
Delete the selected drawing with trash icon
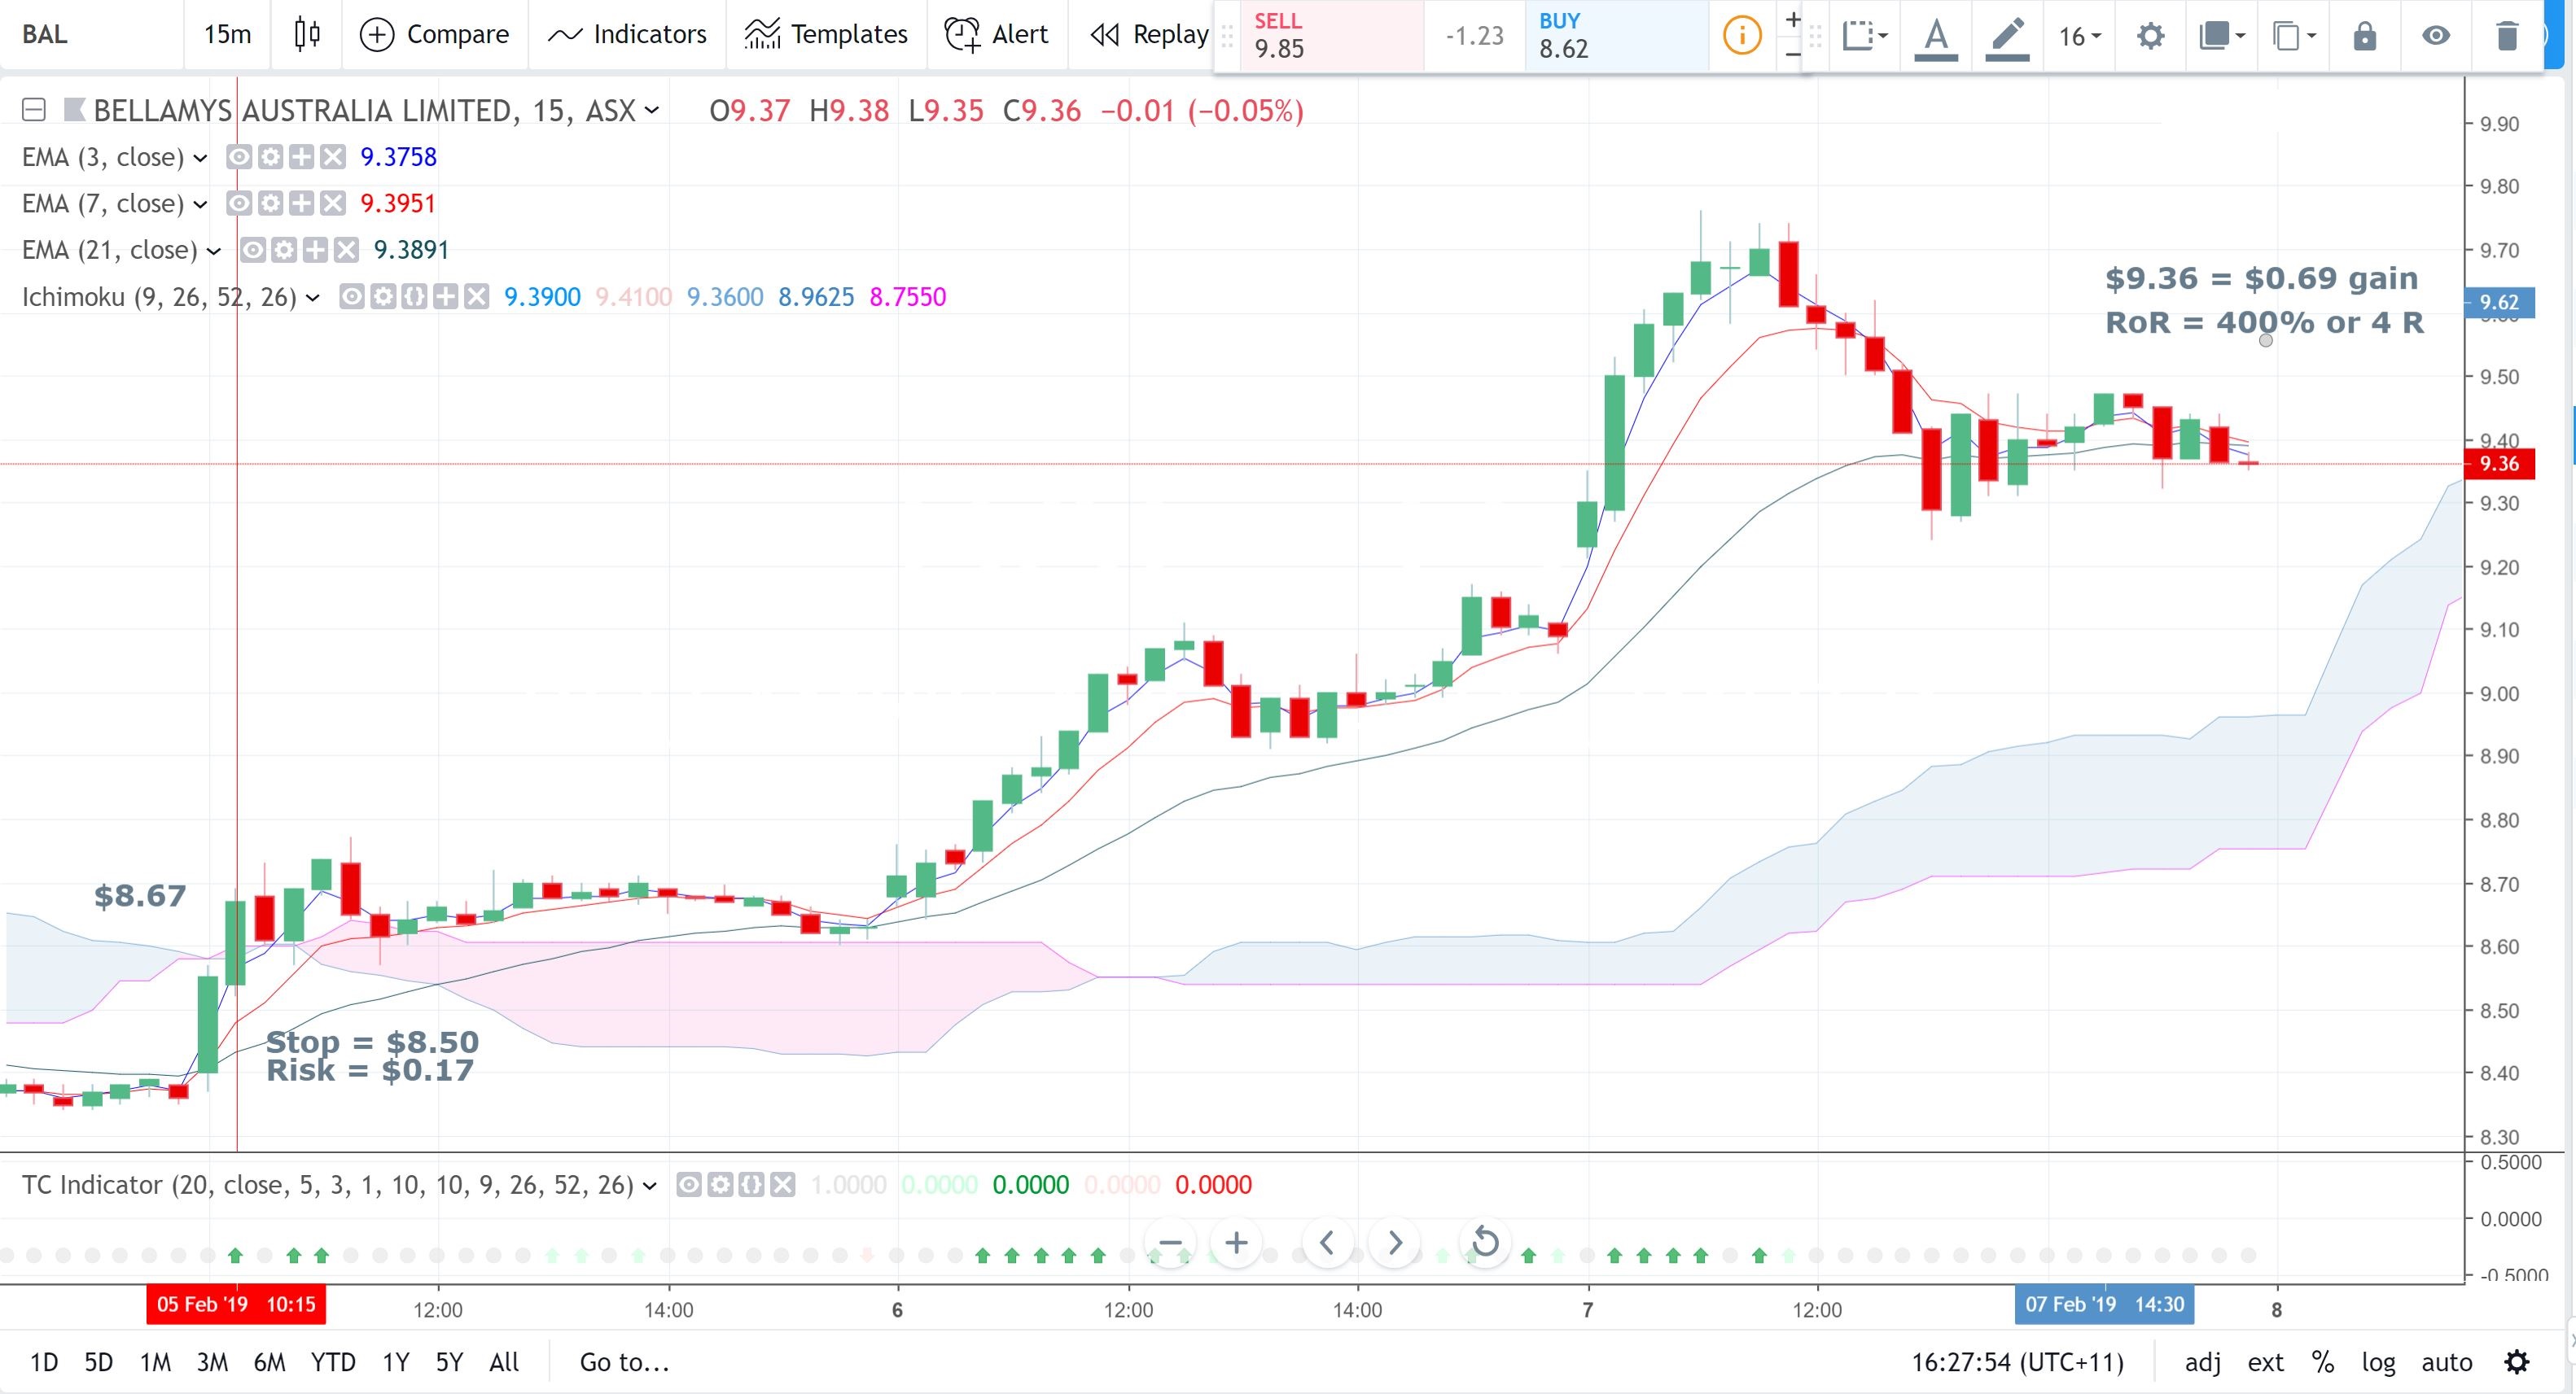click(x=2507, y=36)
